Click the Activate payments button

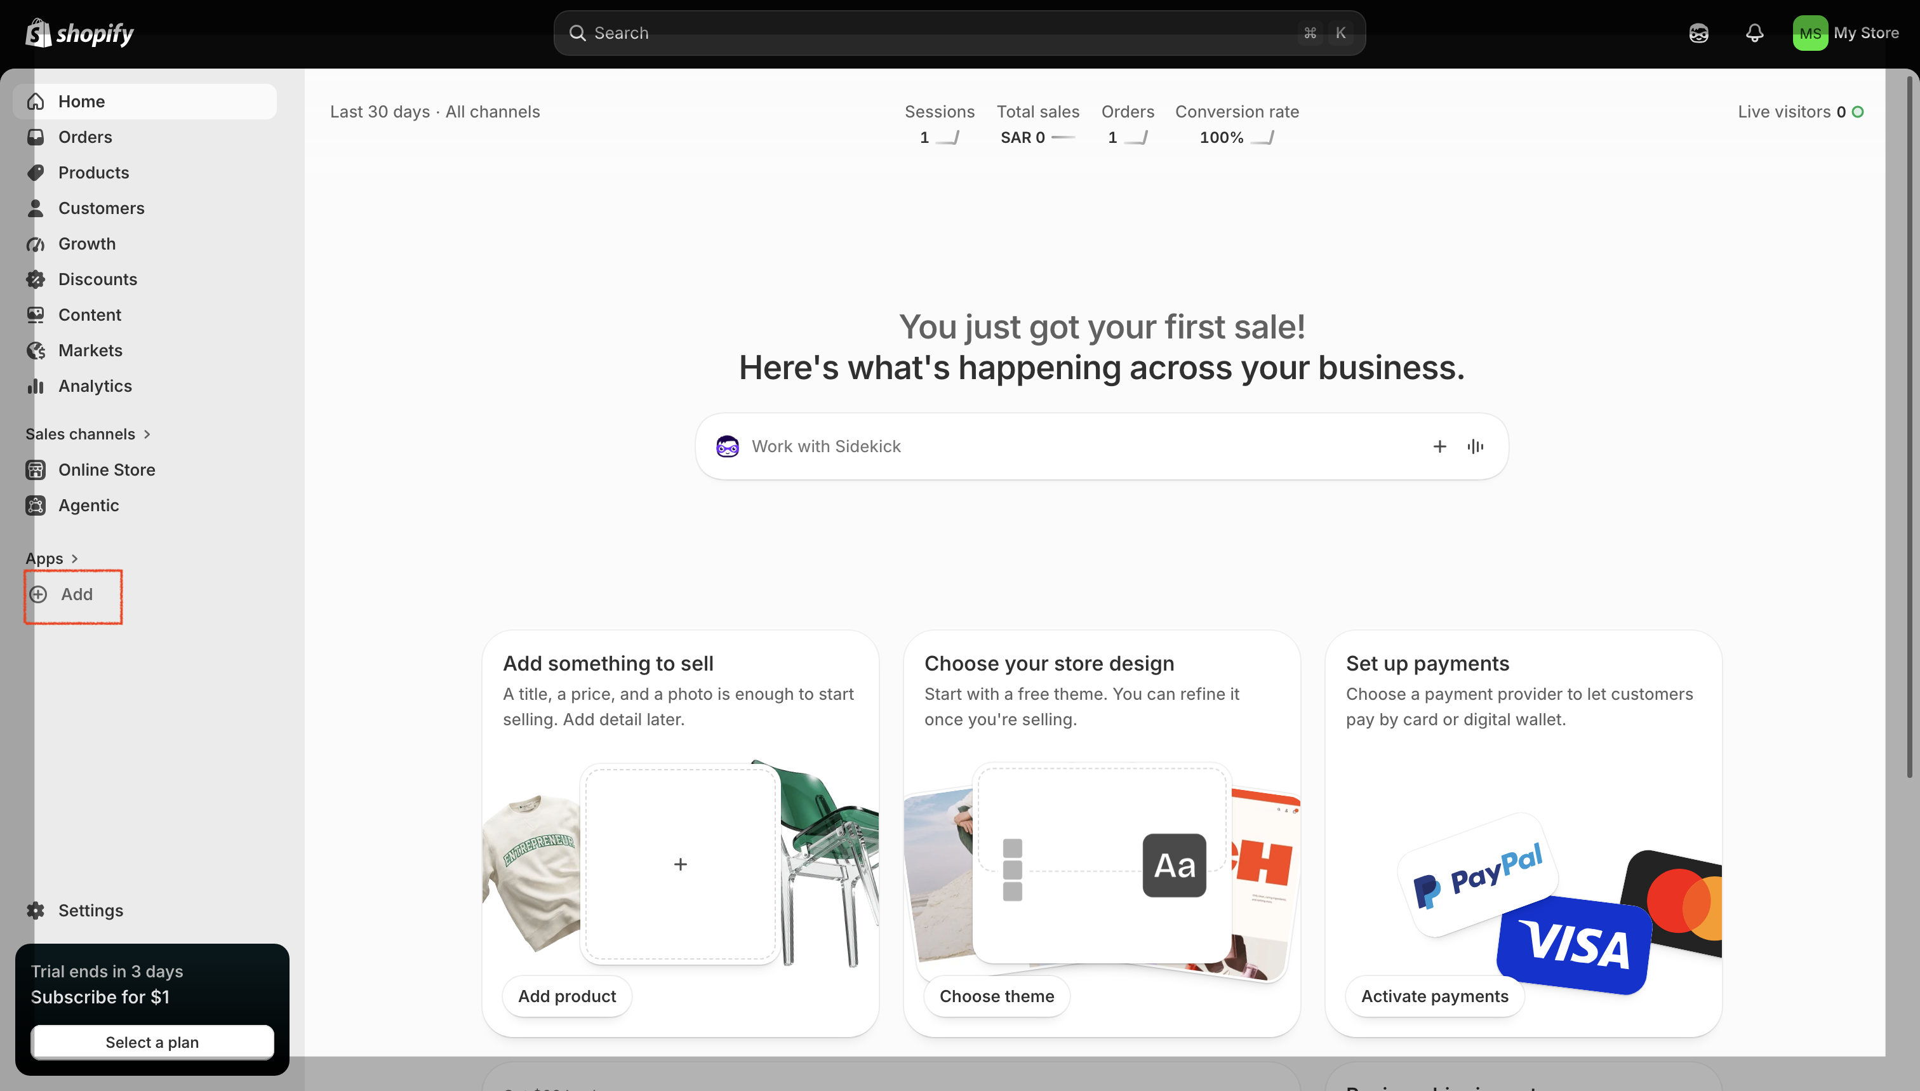click(x=1434, y=996)
